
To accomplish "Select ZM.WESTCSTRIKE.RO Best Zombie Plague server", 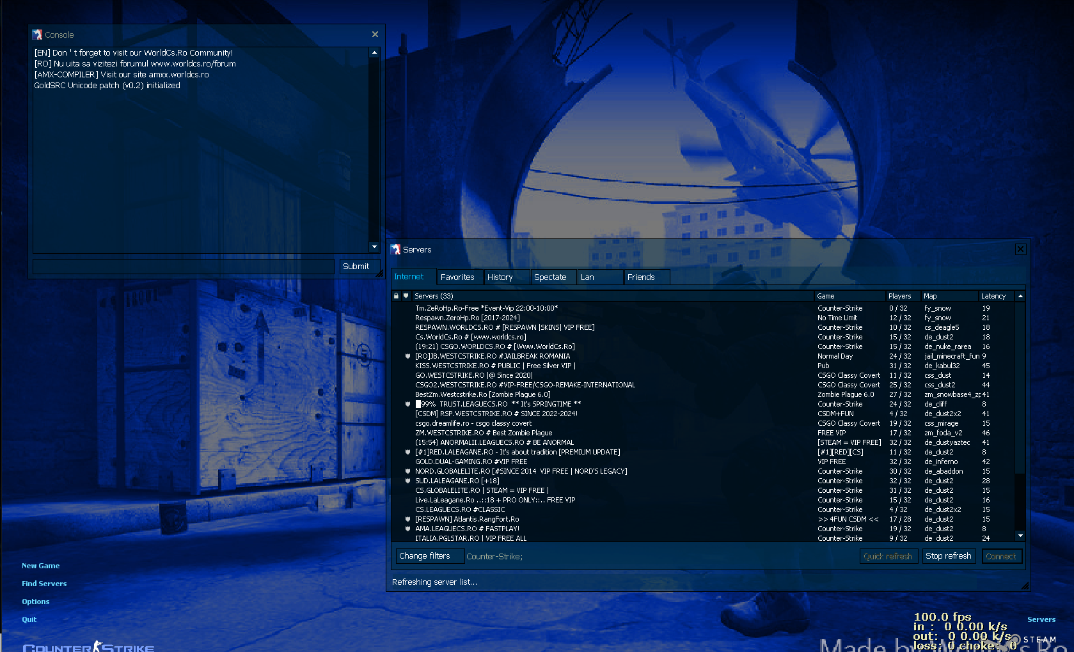I will pyautogui.click(x=703, y=433).
